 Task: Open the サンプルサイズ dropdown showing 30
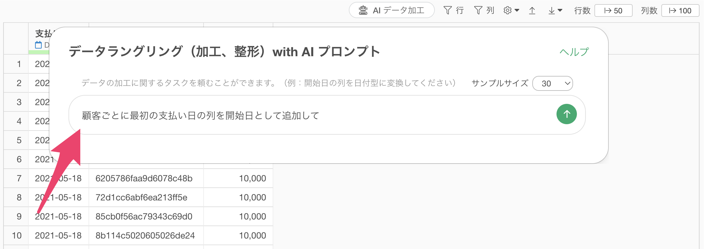tap(553, 83)
